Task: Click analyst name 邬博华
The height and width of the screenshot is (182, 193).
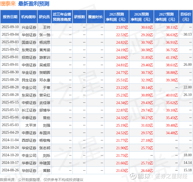Action: 45,110
